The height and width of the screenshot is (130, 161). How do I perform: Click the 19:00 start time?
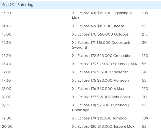click(7, 118)
